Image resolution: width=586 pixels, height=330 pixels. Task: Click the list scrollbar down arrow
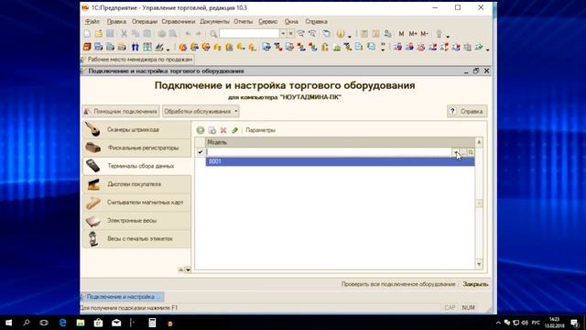pos(479,264)
